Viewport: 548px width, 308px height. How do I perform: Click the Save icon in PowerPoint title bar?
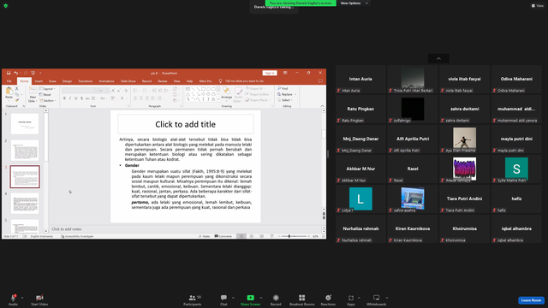pos(9,73)
